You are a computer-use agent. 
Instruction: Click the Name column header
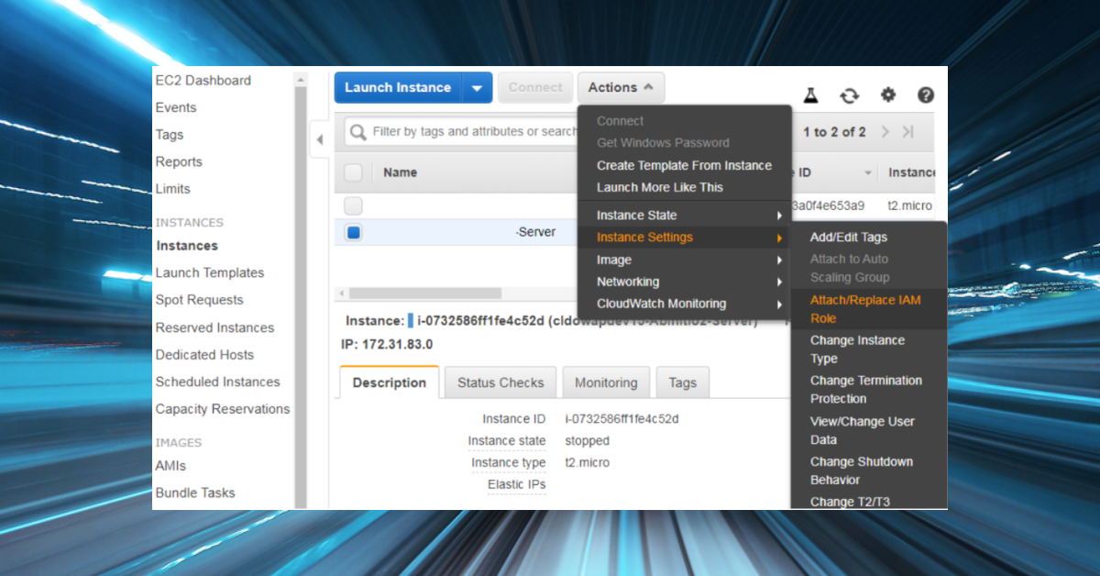point(400,172)
